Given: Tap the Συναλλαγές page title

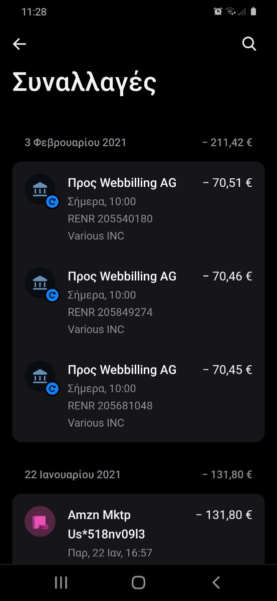Looking at the screenshot, I should point(84,83).
